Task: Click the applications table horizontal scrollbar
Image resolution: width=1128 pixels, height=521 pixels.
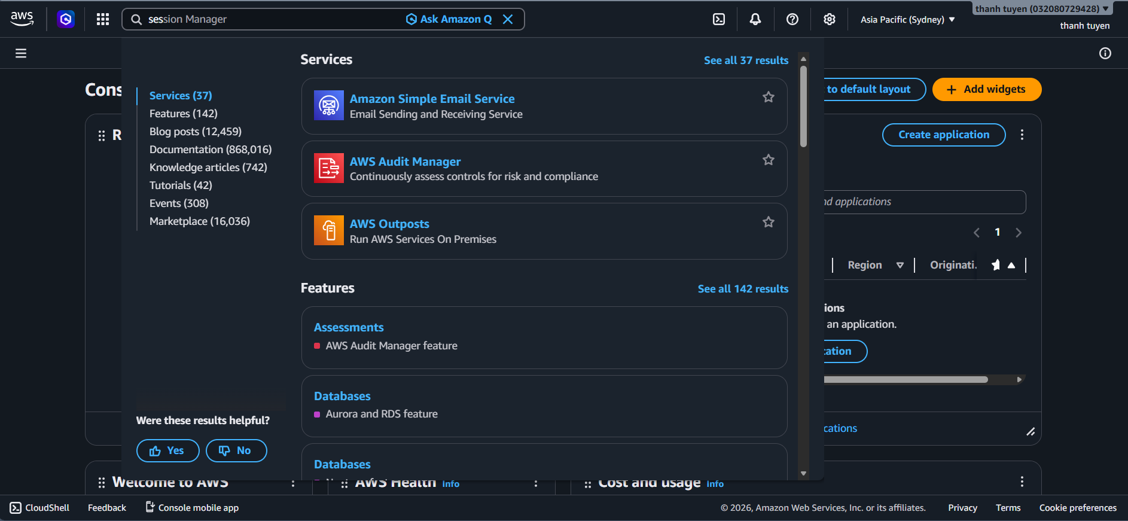Action: pos(906,379)
